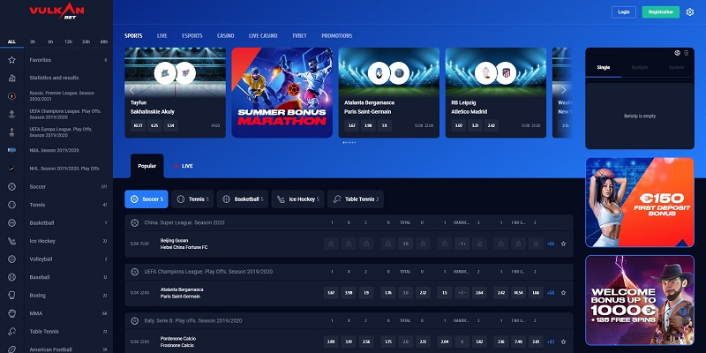Open Welcome Bonus up to 1000€ banner

click(640, 300)
